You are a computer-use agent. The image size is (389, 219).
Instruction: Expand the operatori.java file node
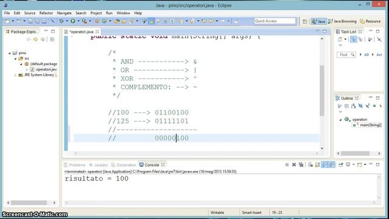27,69
